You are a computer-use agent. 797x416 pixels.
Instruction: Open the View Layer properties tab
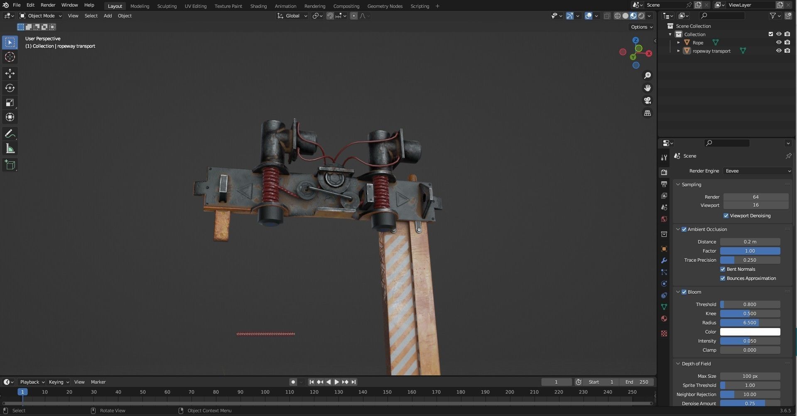pos(664,195)
